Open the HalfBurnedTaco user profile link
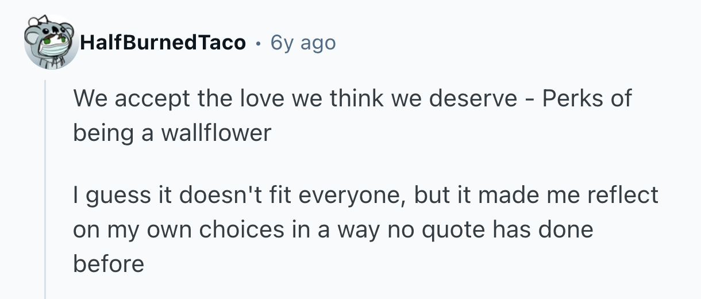The width and height of the screenshot is (701, 299). pos(163,43)
